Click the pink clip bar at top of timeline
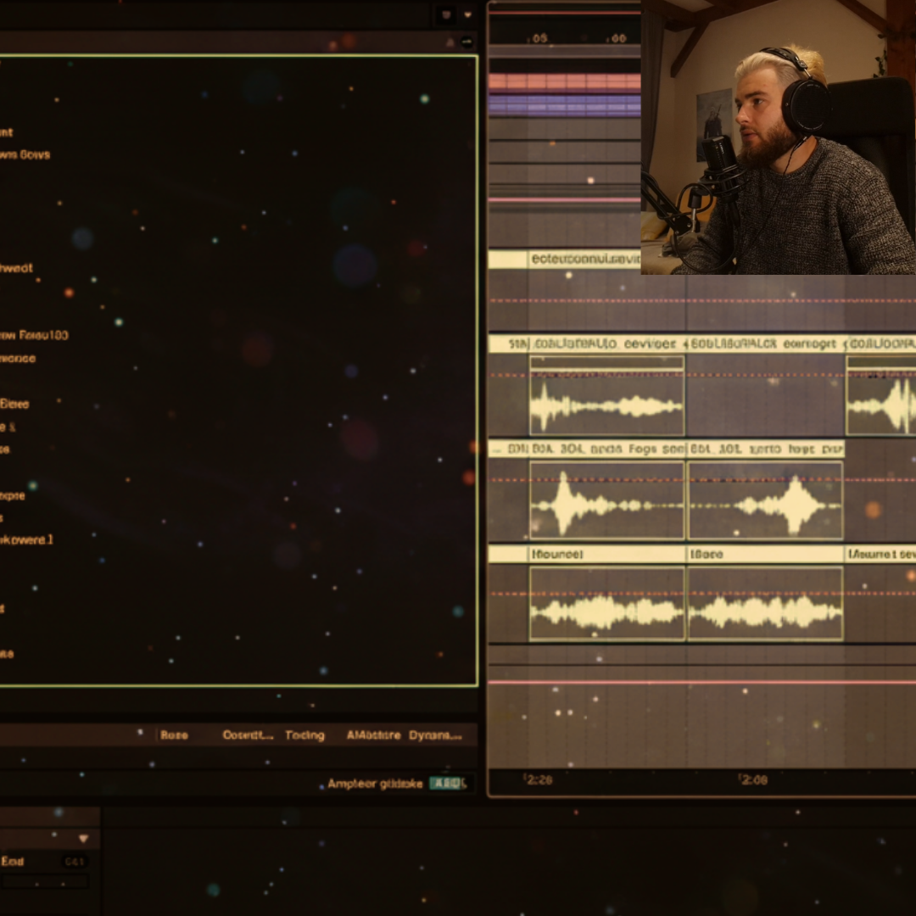The width and height of the screenshot is (916, 916). (564, 82)
